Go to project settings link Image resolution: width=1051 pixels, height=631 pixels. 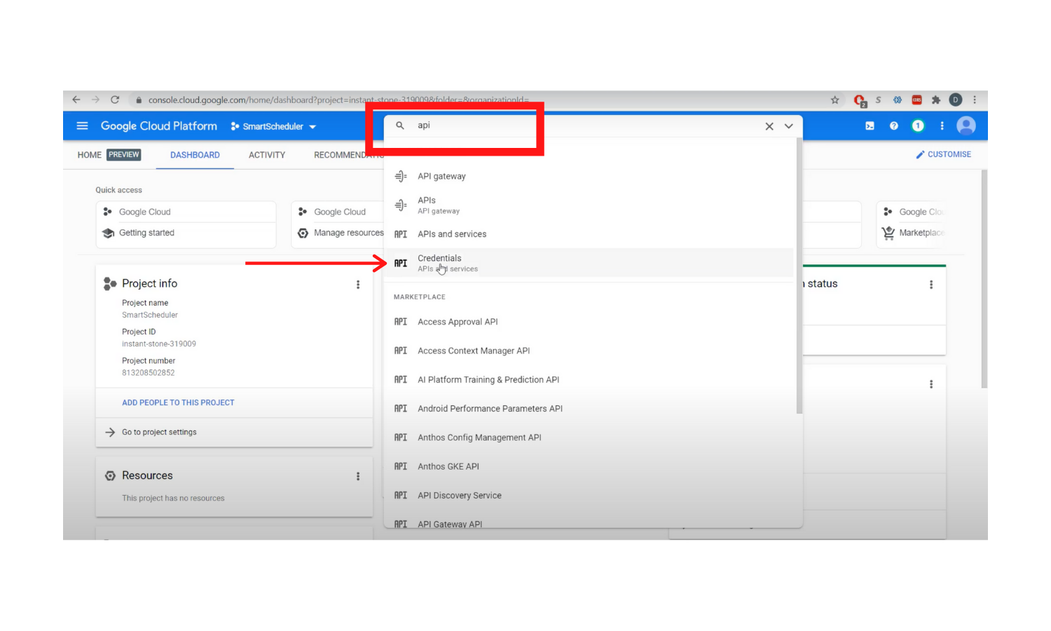point(159,433)
